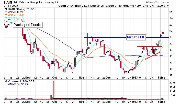Click the 3-Feb-2023 date label
This screenshot has height=104, width=179.
pyautogui.click(x=11, y=6)
